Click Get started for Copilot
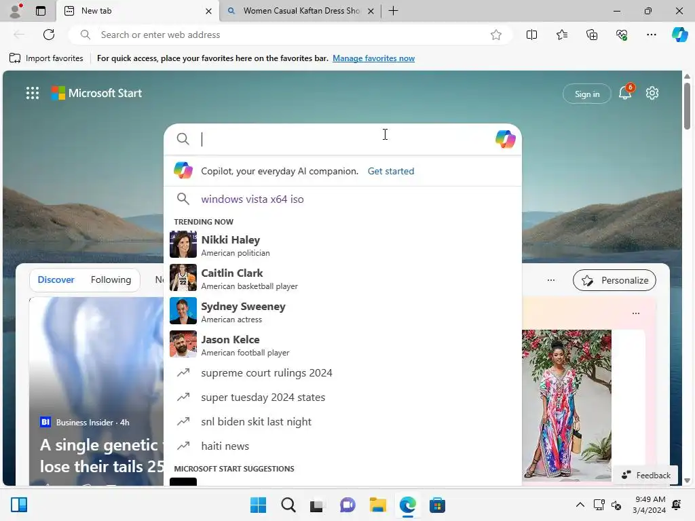 pos(391,171)
